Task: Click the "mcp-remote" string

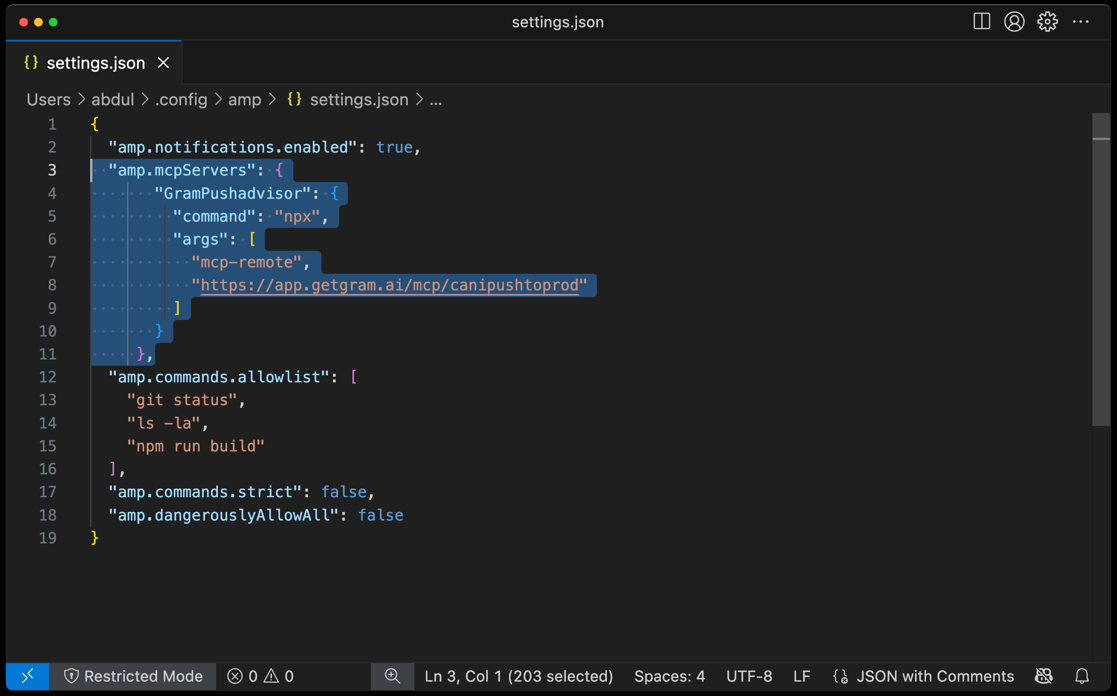Action: click(x=246, y=262)
